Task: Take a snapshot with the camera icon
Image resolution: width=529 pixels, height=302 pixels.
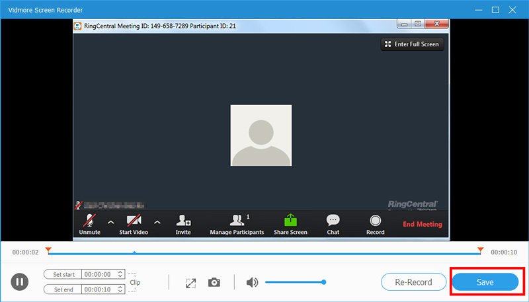Action: [214, 283]
